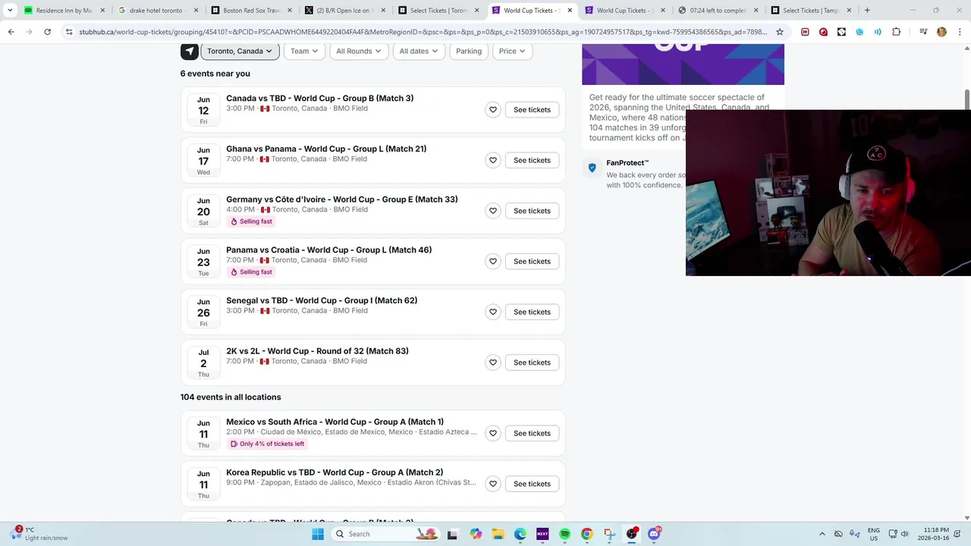
Task: See tickets for Korea Republic vs TBD
Action: [x=532, y=484]
